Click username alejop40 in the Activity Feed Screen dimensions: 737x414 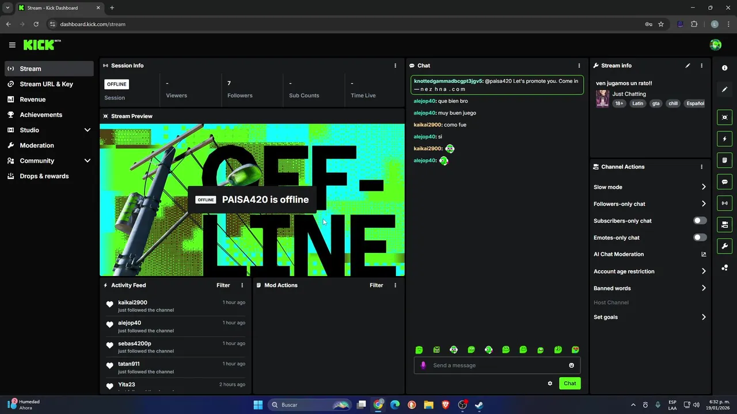click(130, 323)
